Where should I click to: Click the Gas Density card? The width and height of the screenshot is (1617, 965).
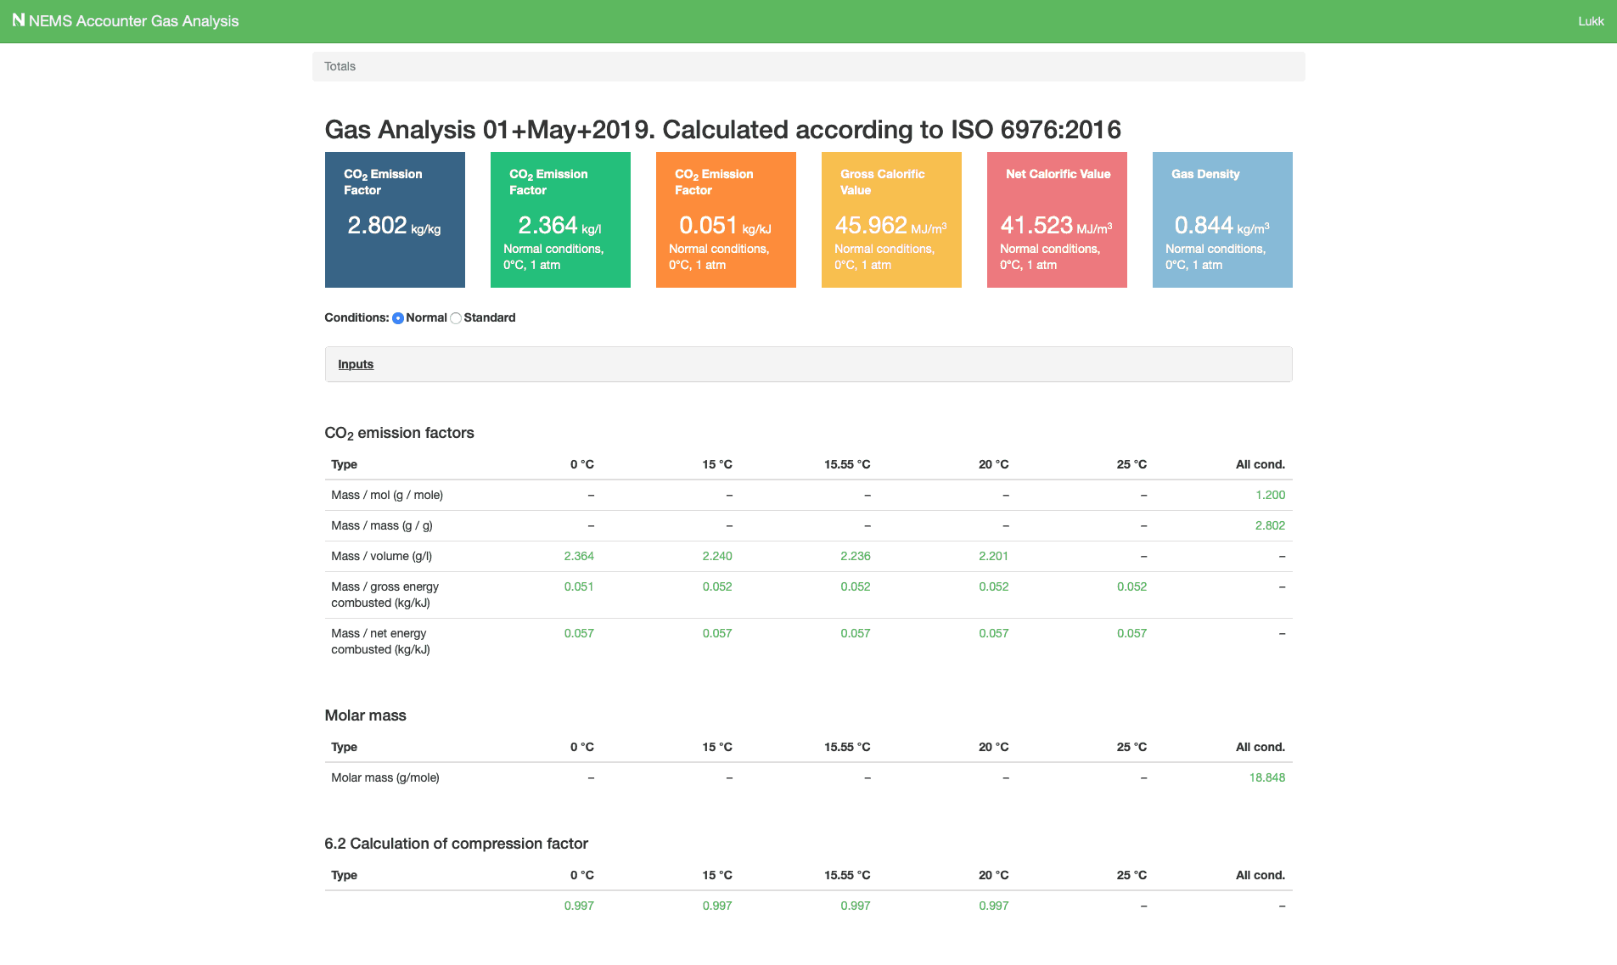1222,220
